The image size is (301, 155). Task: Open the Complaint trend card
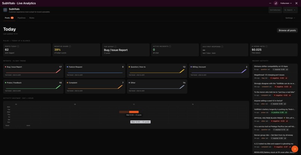click(x=95, y=86)
